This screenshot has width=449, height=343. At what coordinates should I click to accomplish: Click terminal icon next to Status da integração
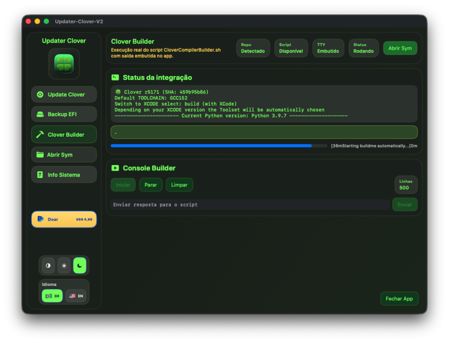[115, 77]
